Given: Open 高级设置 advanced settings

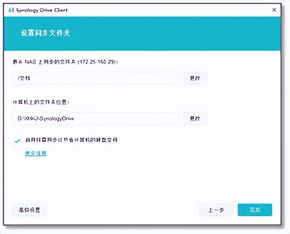Looking at the screenshot, I should point(29,210).
